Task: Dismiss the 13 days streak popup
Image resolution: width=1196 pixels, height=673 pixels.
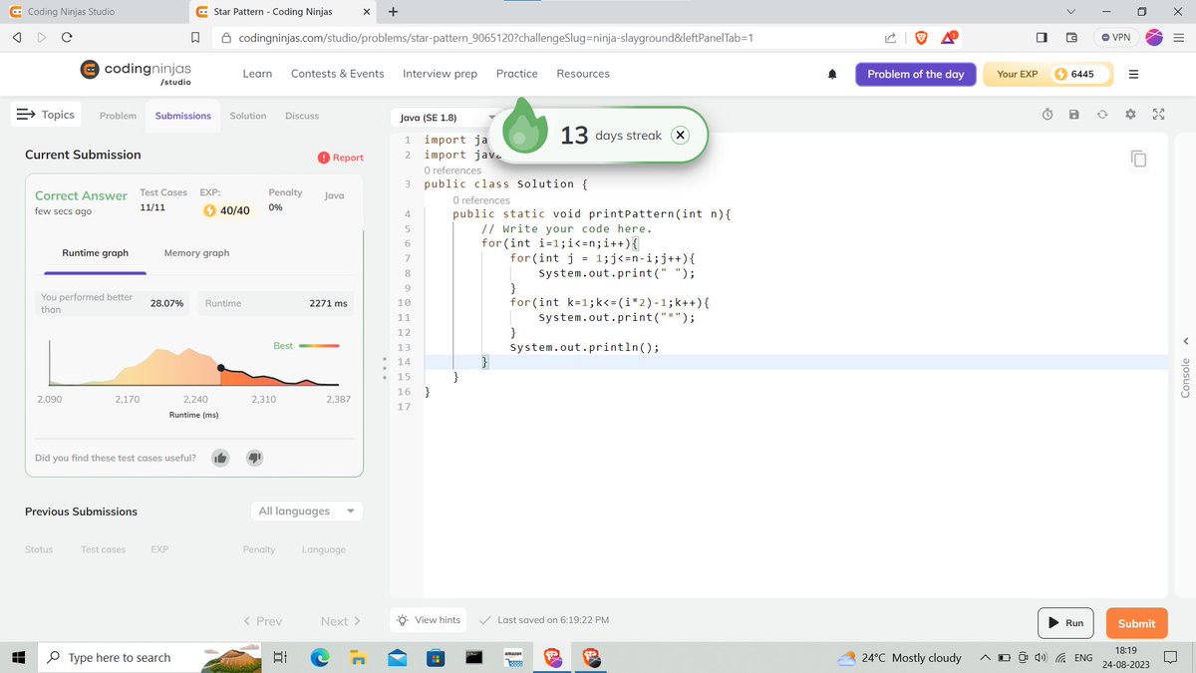Action: (x=680, y=135)
